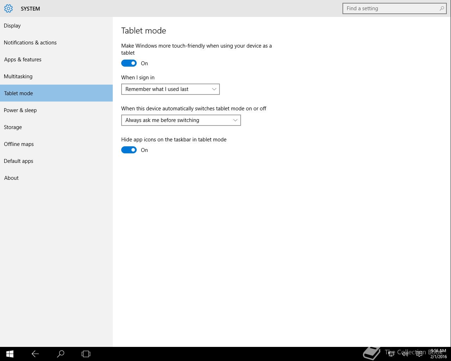Click the SYSTEM header title

pyautogui.click(x=30, y=8)
